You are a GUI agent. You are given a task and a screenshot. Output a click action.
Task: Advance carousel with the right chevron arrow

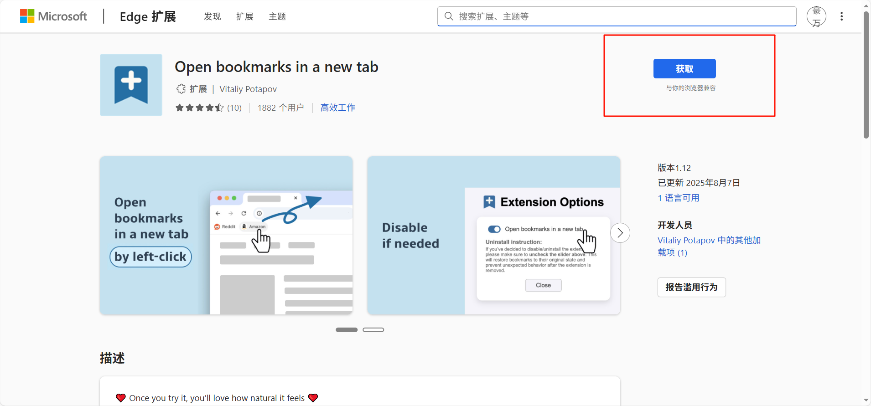pos(620,233)
